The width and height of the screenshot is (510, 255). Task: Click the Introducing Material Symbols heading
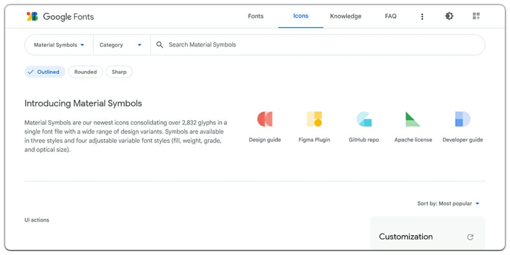83,104
